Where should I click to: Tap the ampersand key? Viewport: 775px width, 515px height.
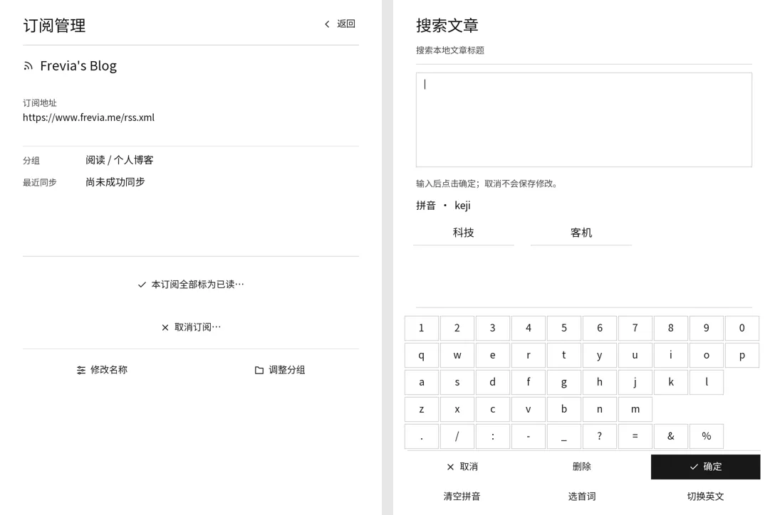click(x=671, y=437)
